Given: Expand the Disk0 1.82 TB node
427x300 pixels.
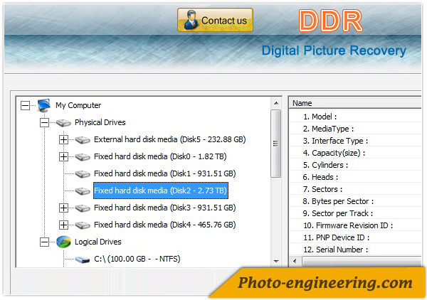Looking at the screenshot, I should click(x=63, y=156).
